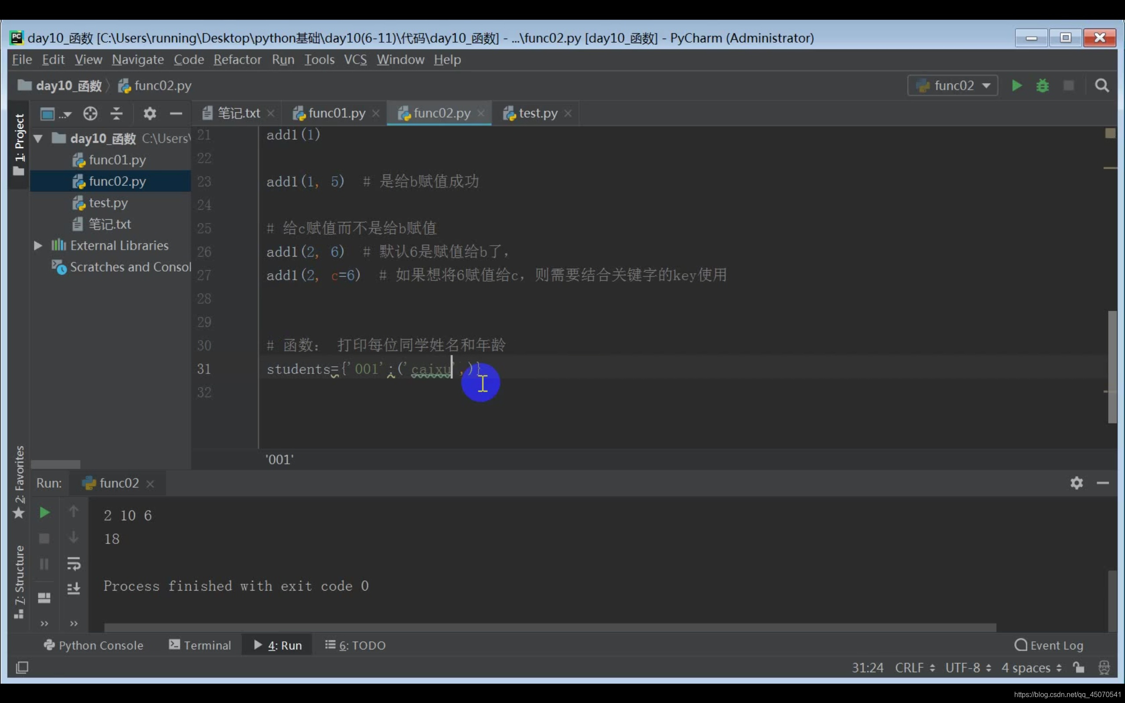Image resolution: width=1125 pixels, height=703 pixels.
Task: Switch to the func01.py editor tab
Action: 336,113
